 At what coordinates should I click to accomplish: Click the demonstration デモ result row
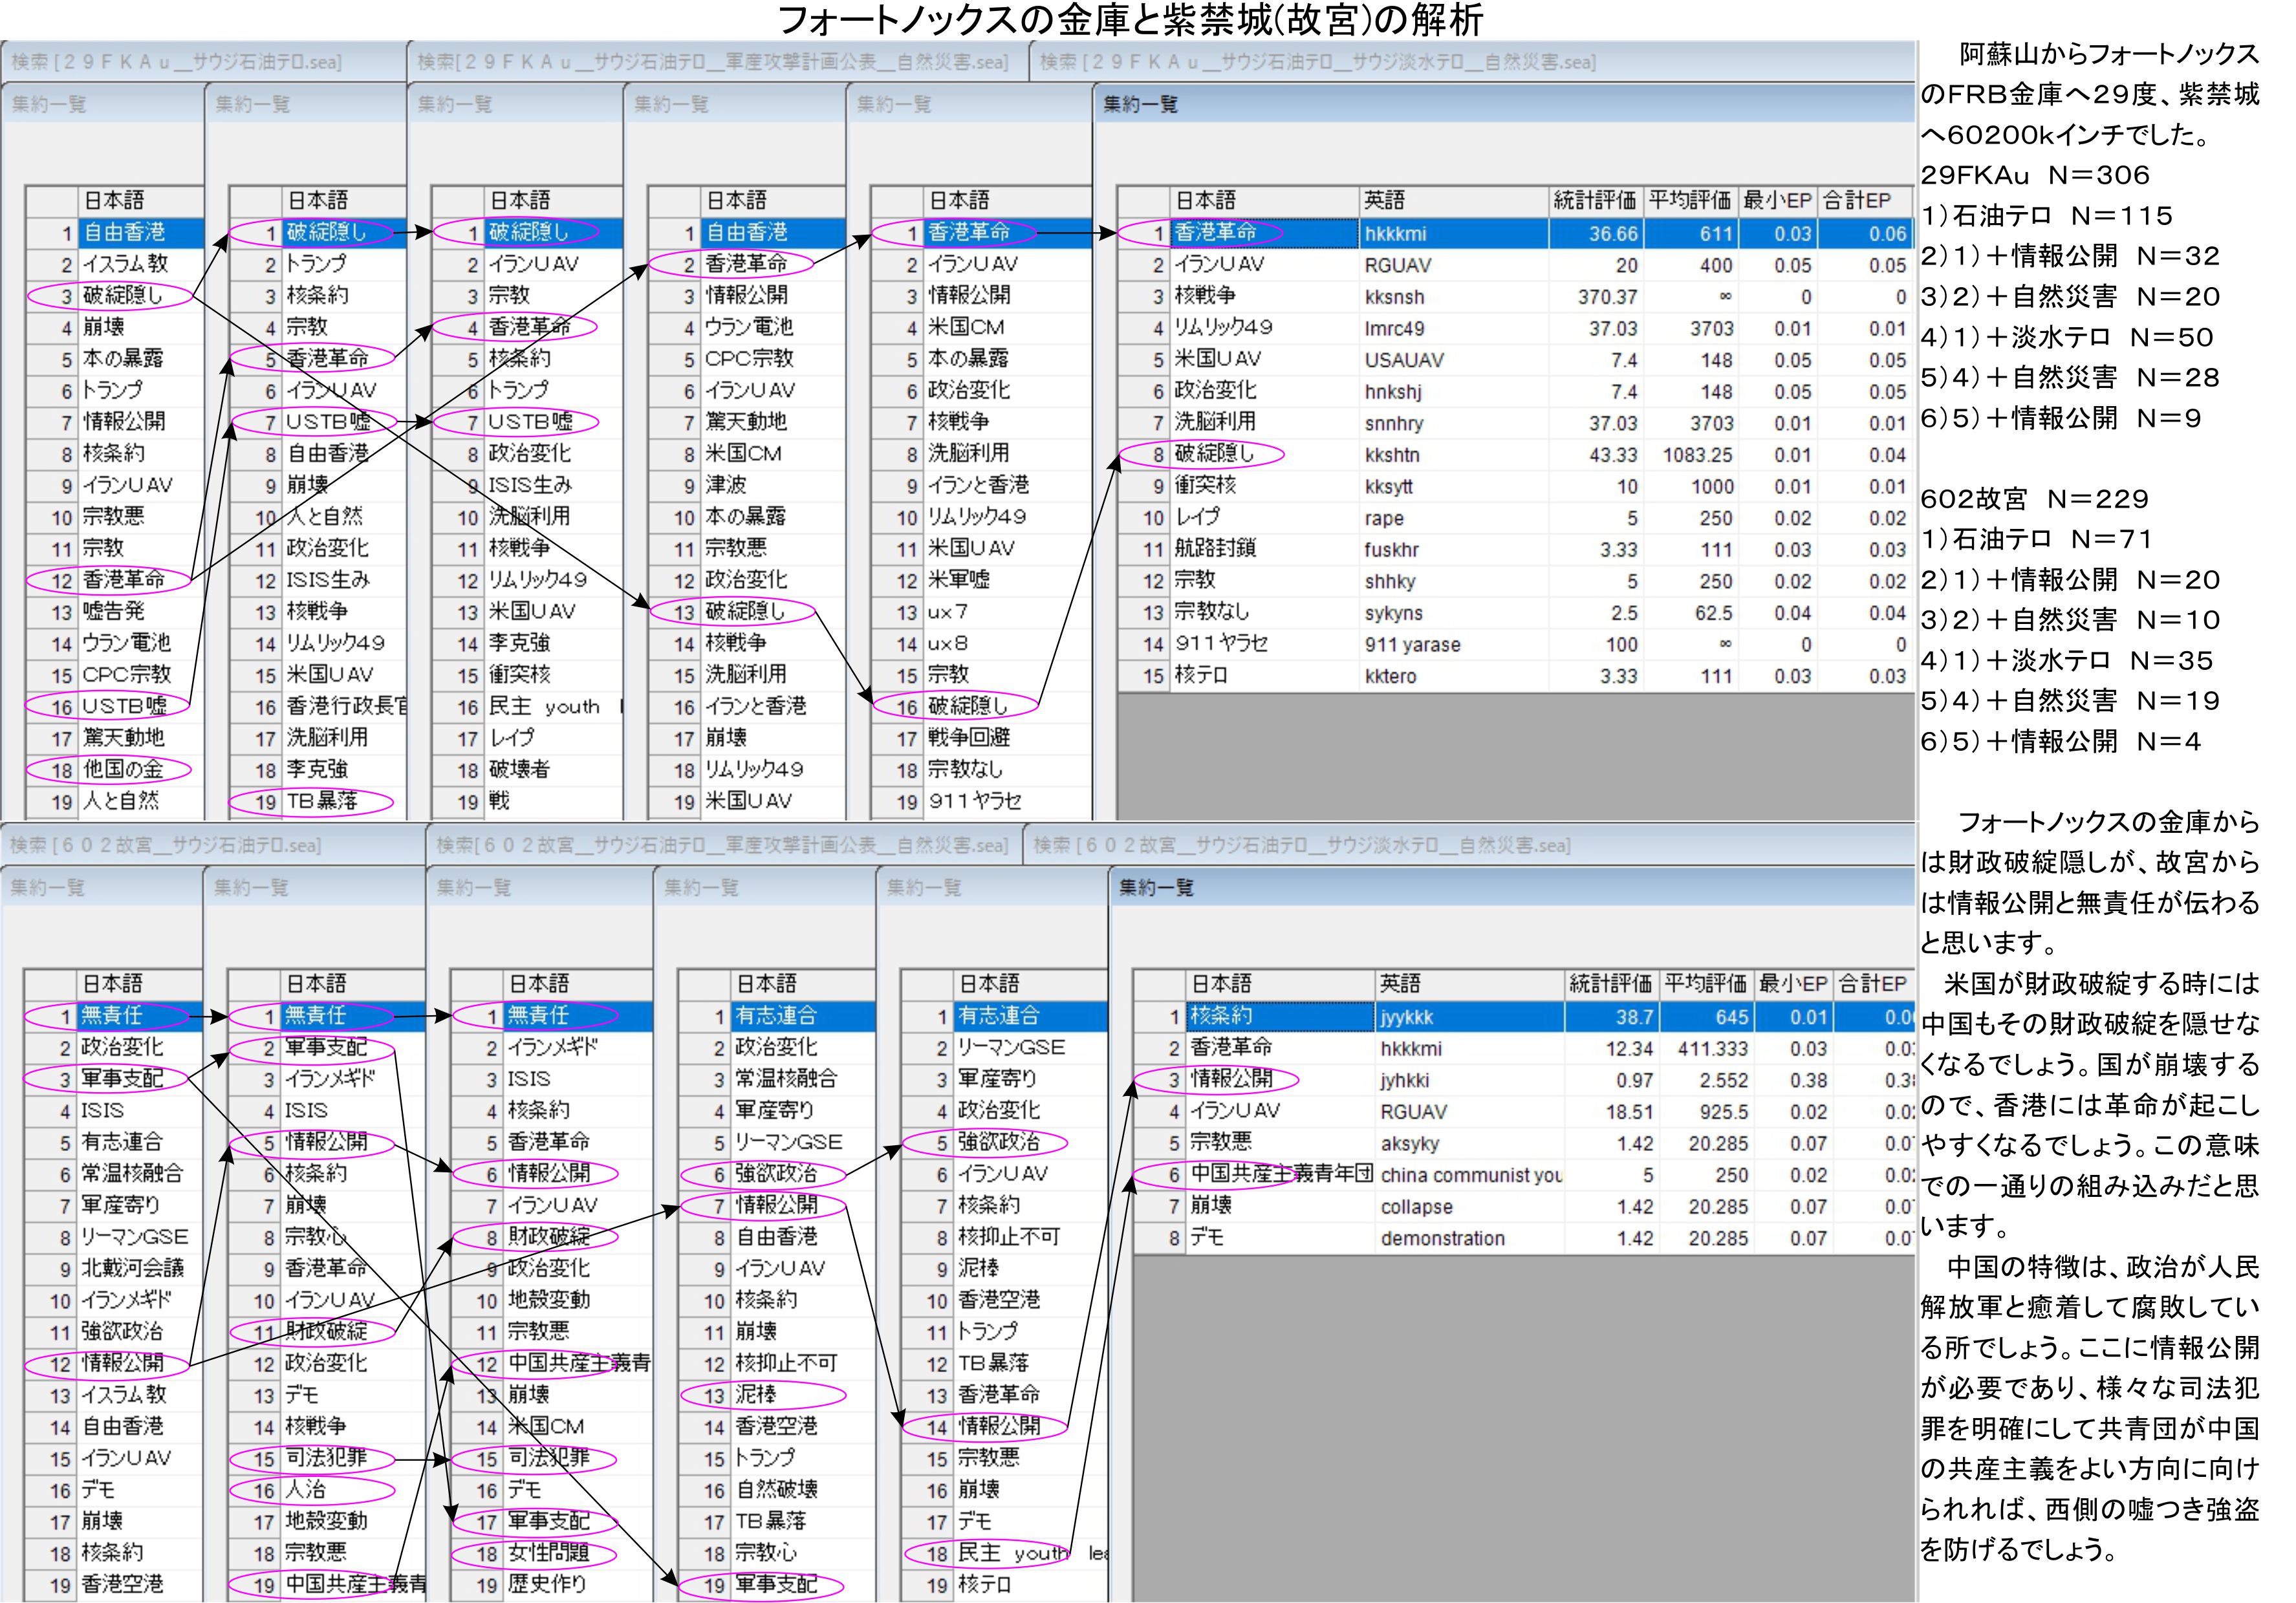pos(1442,1238)
